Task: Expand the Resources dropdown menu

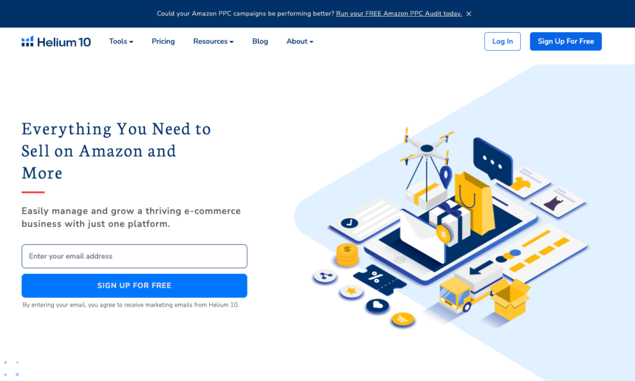Action: pos(213,42)
